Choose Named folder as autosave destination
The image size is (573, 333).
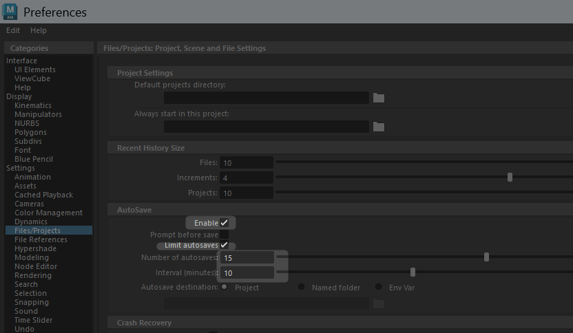[301, 287]
